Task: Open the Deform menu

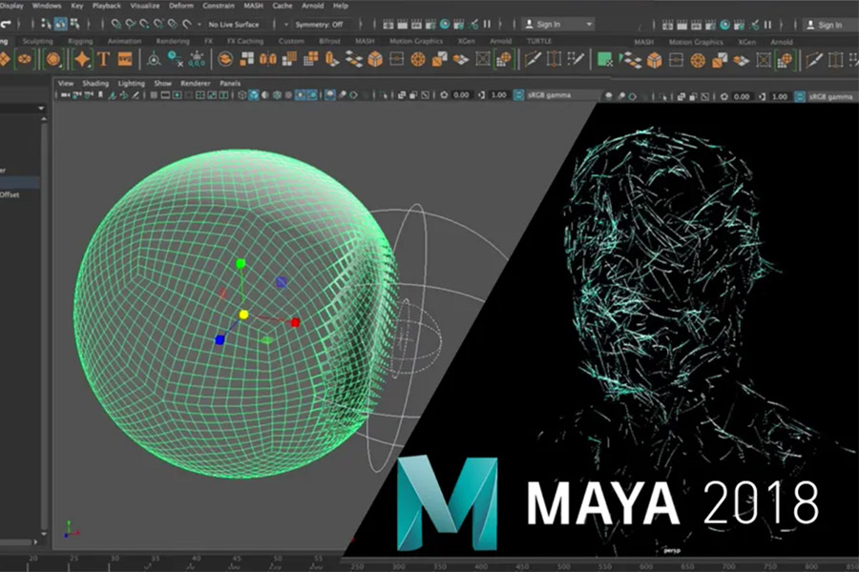Action: (x=181, y=6)
